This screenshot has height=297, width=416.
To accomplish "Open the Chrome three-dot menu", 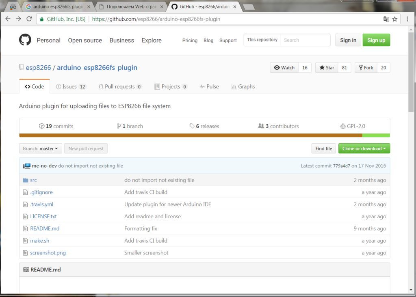I will click(x=407, y=19).
